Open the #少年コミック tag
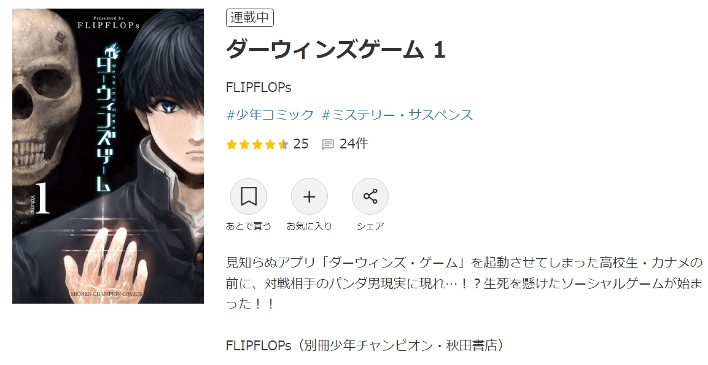This screenshot has width=708, height=365. point(270,115)
